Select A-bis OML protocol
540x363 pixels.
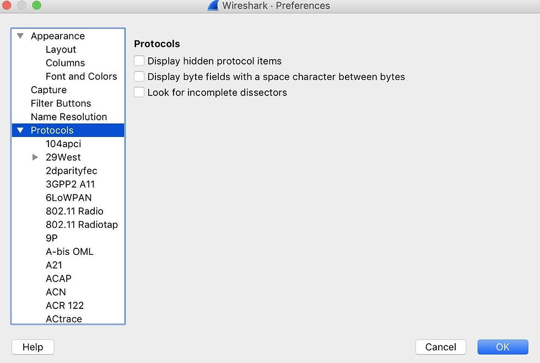point(69,252)
